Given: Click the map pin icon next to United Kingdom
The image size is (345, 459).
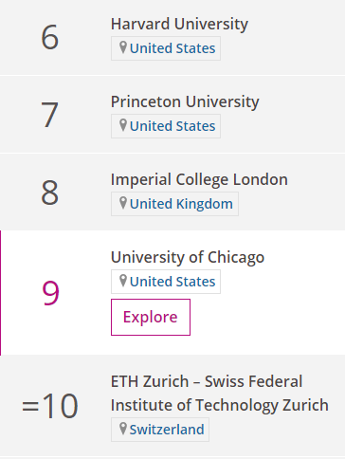Looking at the screenshot, I should [123, 203].
